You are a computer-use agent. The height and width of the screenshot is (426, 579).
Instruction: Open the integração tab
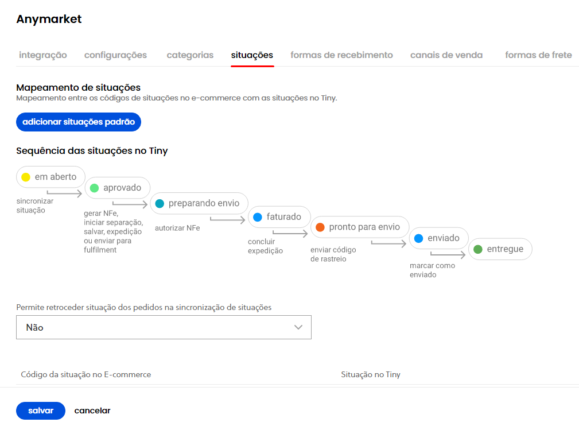pos(43,55)
